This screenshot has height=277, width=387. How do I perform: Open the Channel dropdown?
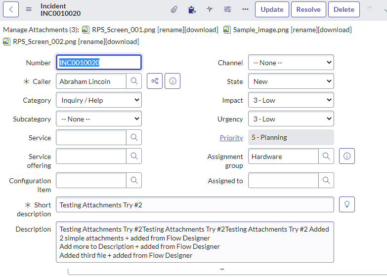click(x=291, y=62)
